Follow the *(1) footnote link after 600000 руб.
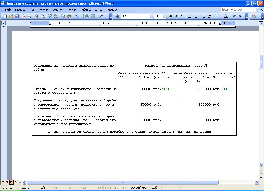The width and height of the screenshot is (264, 191). [x=225, y=89]
